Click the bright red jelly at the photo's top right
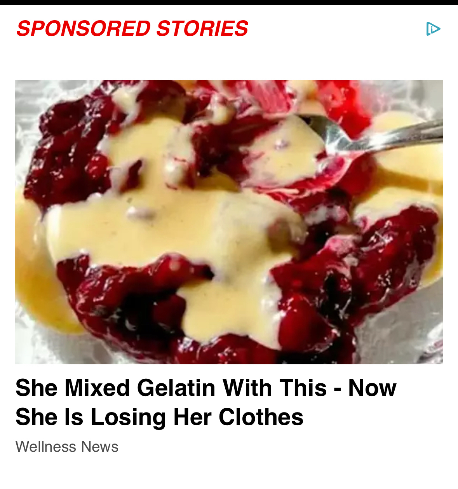The width and height of the screenshot is (458, 489). pos(342,101)
